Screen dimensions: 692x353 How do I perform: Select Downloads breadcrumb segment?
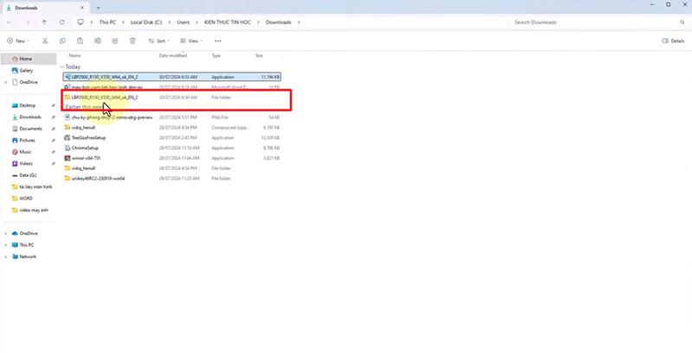(279, 22)
